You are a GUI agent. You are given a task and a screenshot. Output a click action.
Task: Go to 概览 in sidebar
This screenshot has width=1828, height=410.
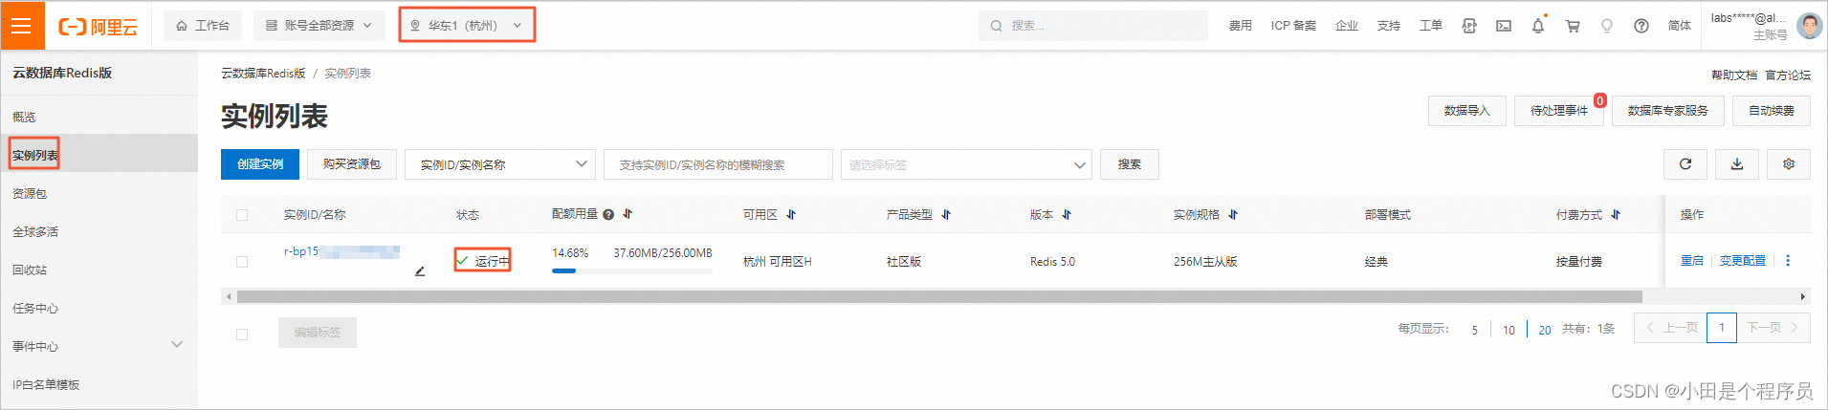pos(24,117)
